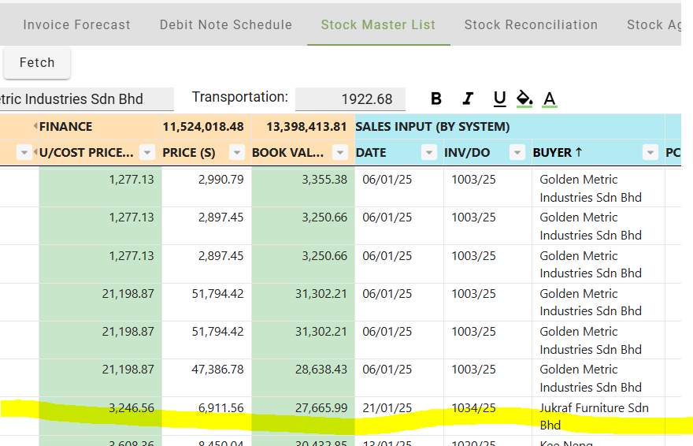Expand collapsed columns beside U/COST PRICE header
The image size is (693, 446).
click(35, 153)
